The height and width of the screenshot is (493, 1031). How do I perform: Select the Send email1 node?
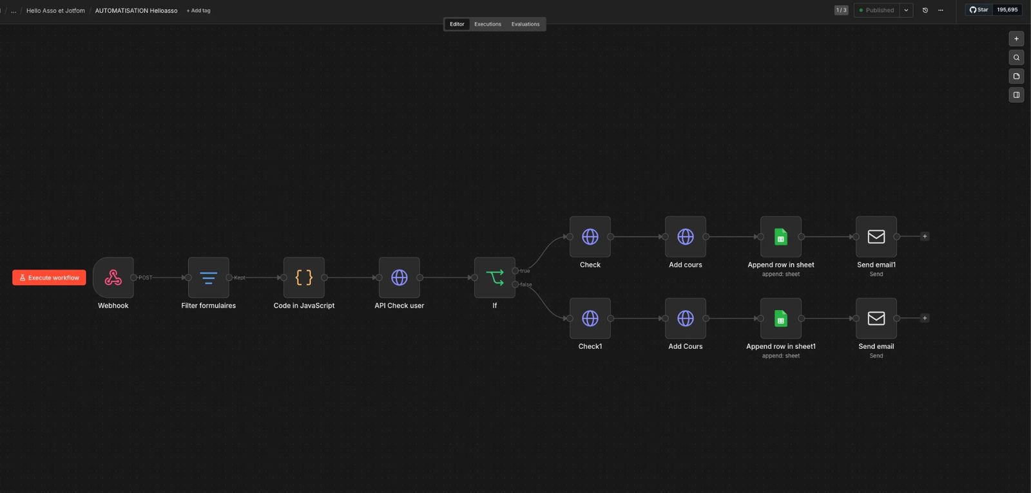coord(876,237)
